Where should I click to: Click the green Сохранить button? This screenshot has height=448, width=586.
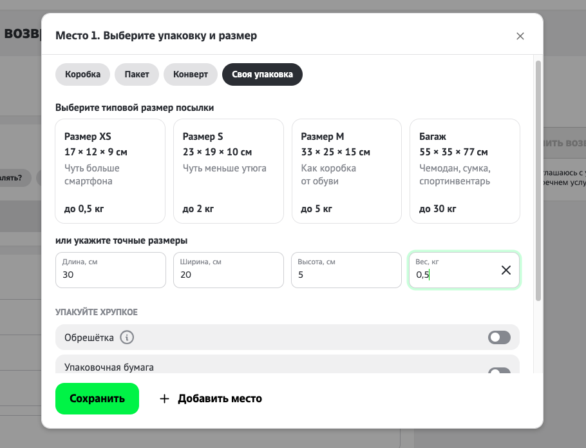click(x=97, y=398)
